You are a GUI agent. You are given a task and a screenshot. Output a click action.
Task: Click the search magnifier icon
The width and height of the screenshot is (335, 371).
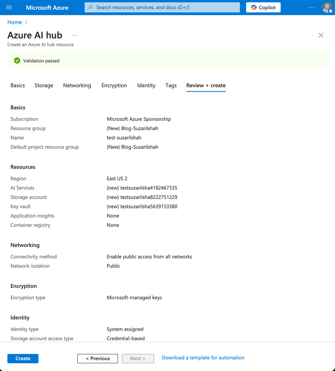(x=90, y=7)
